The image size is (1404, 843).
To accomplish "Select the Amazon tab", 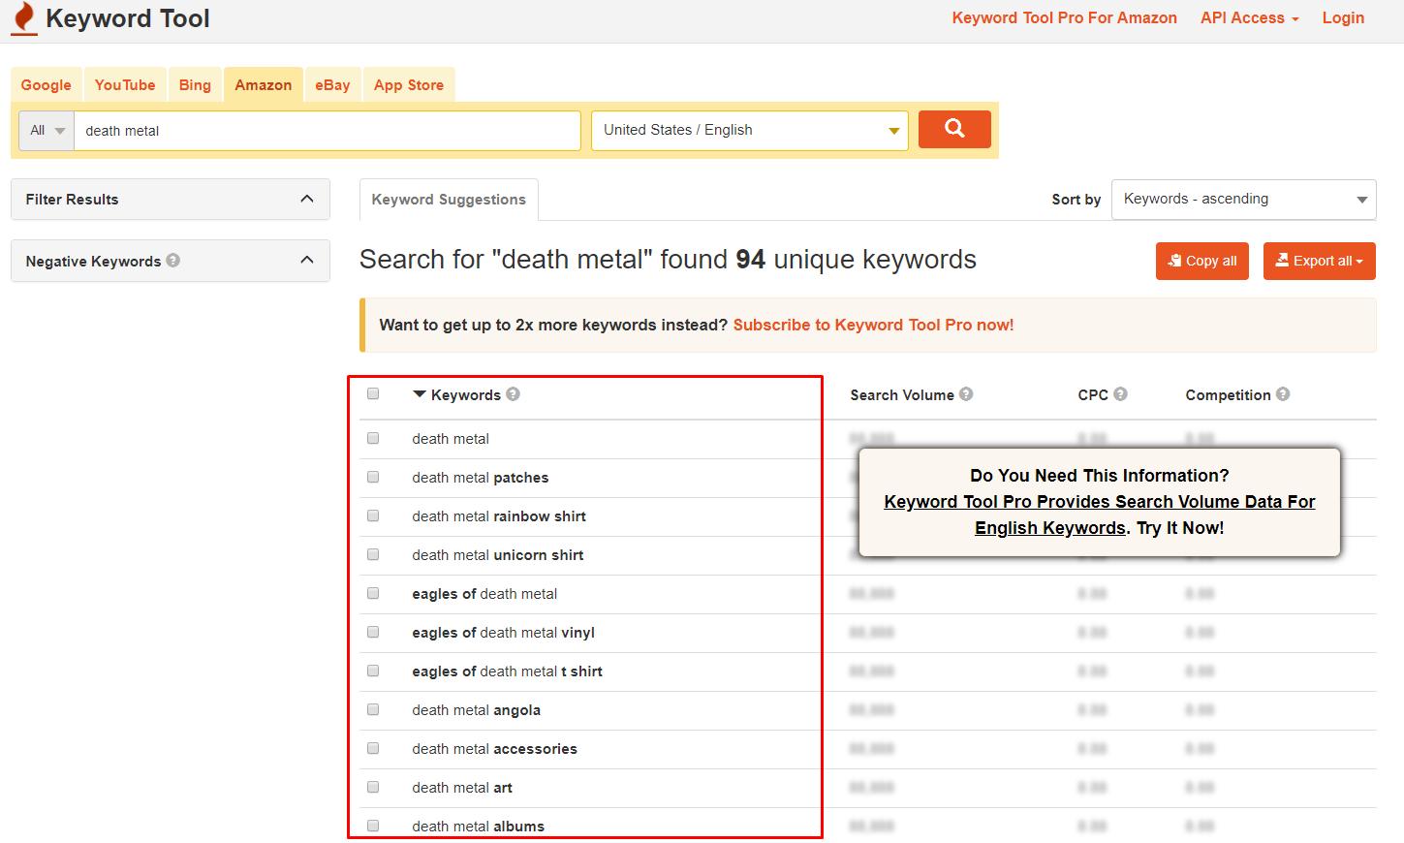I will [x=264, y=85].
